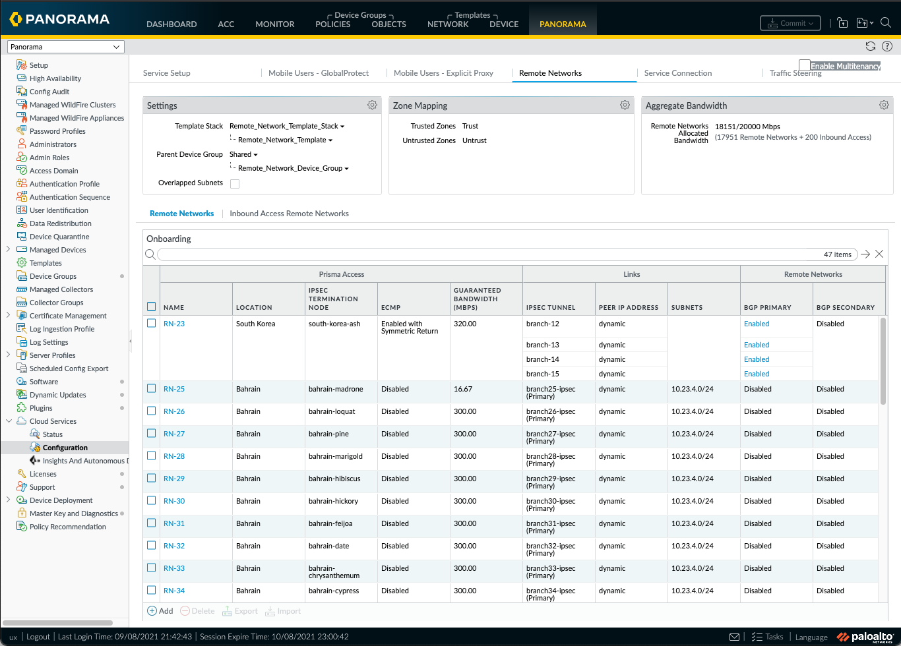The image size is (901, 646).
Task: Open the Settings panel gear icon
Action: (372, 105)
